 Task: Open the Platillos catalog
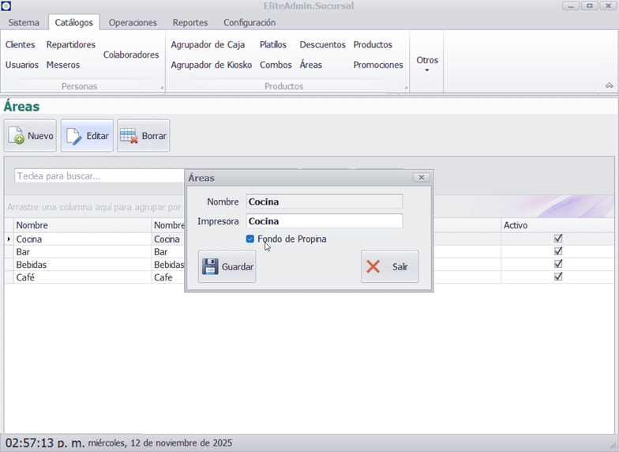click(273, 44)
